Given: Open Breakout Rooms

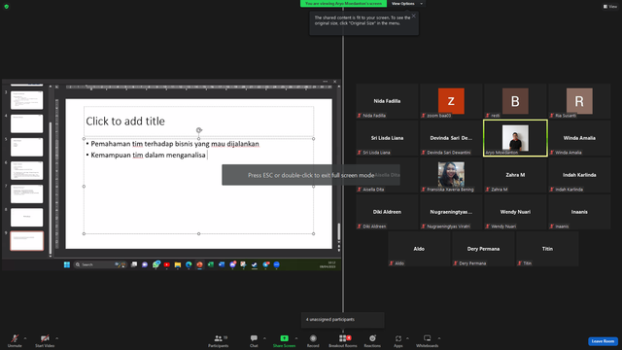Looking at the screenshot, I should pyautogui.click(x=343, y=340).
